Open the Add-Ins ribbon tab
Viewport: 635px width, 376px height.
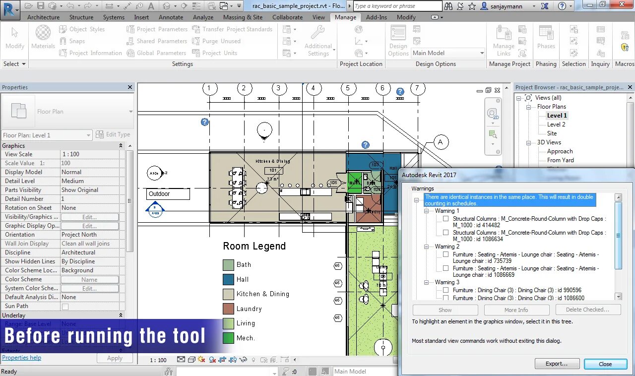coord(377,17)
